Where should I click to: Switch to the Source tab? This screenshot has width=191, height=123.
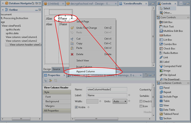[56, 69]
